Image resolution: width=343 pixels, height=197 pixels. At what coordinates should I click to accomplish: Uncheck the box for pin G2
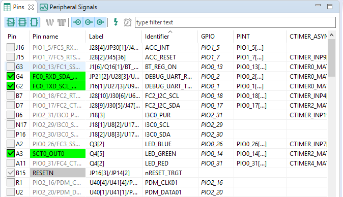point(11,86)
